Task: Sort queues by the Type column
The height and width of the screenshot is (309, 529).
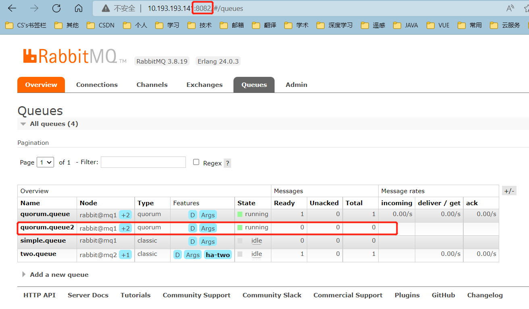Action: (x=146, y=203)
